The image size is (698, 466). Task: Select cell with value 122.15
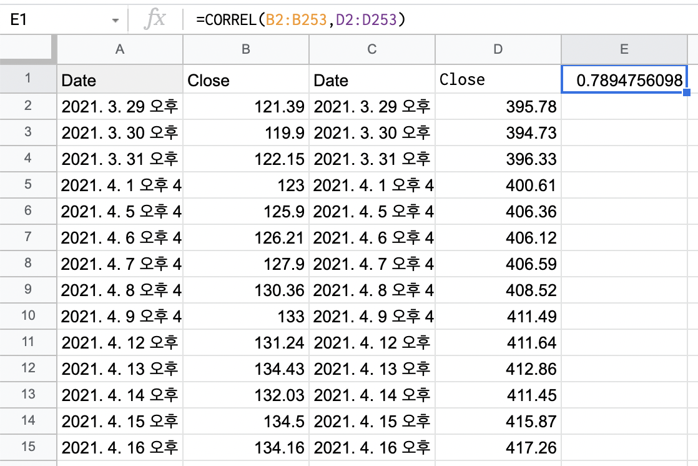coord(246,159)
